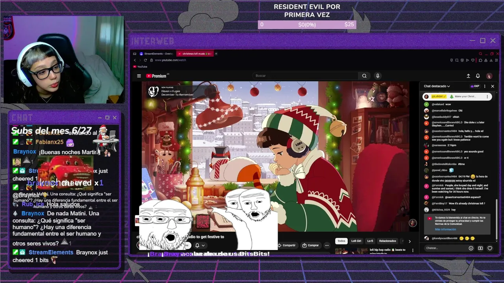
Task: Focus the Buscar search field
Action: tap(305, 76)
